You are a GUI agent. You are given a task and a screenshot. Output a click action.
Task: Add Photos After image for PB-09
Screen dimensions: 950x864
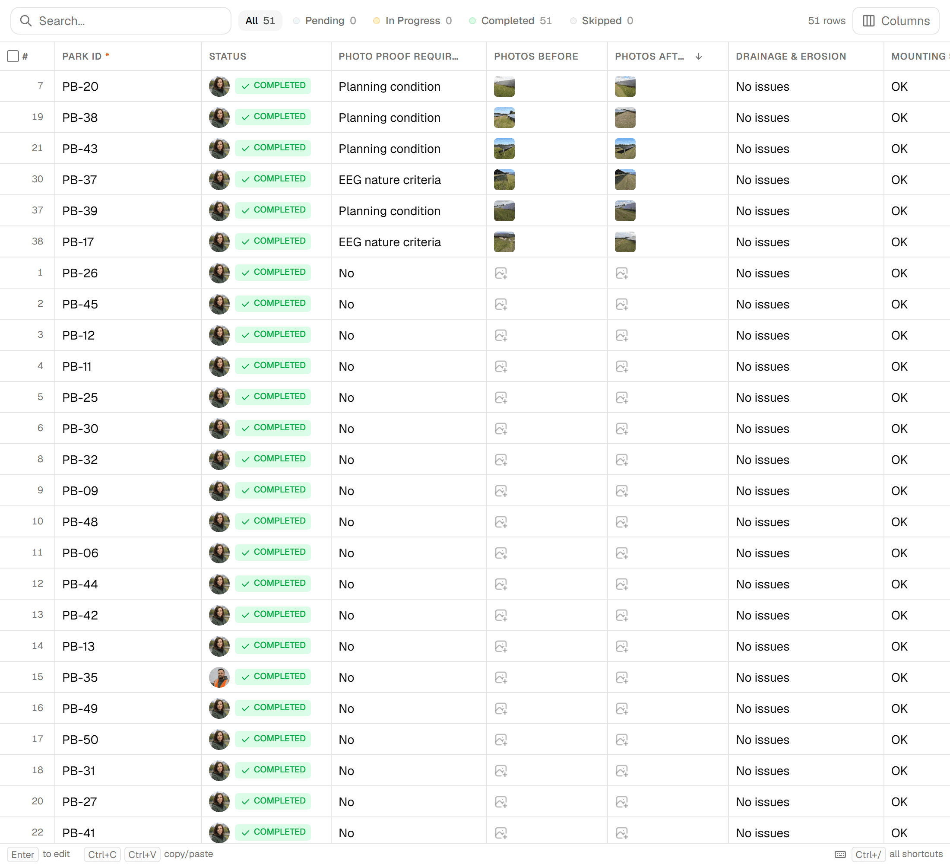pyautogui.click(x=622, y=491)
